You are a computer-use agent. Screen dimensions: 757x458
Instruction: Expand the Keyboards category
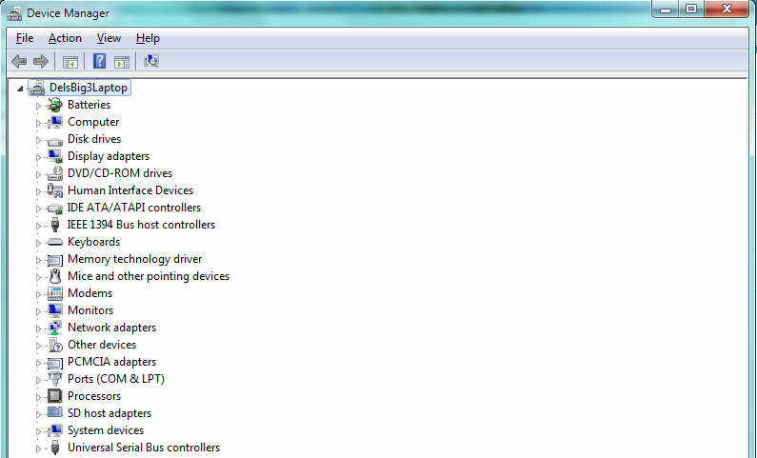(x=38, y=243)
